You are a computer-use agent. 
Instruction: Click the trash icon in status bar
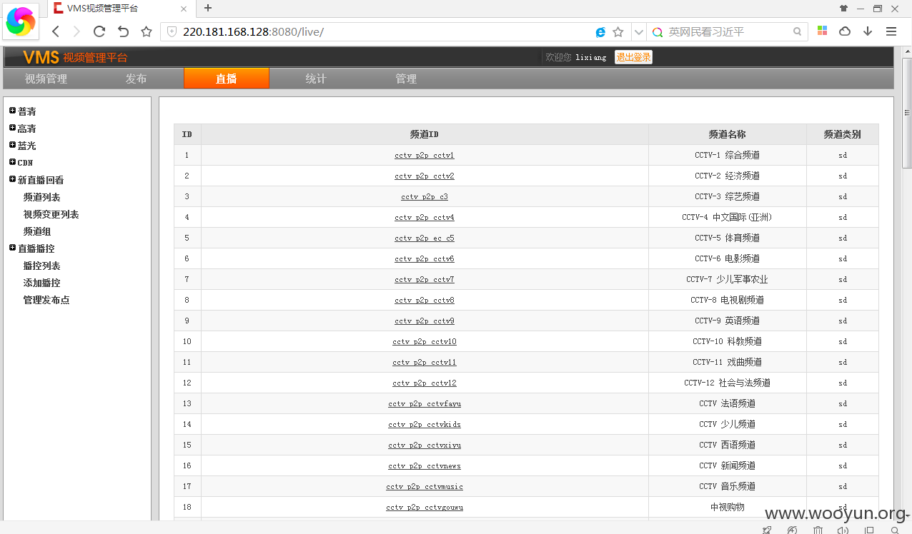click(x=818, y=530)
